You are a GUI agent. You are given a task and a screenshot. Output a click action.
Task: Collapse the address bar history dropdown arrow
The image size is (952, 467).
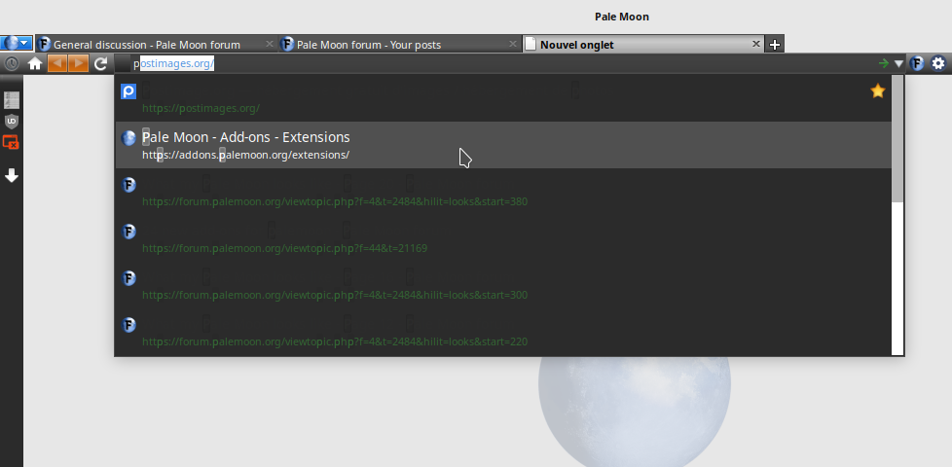coord(898,63)
